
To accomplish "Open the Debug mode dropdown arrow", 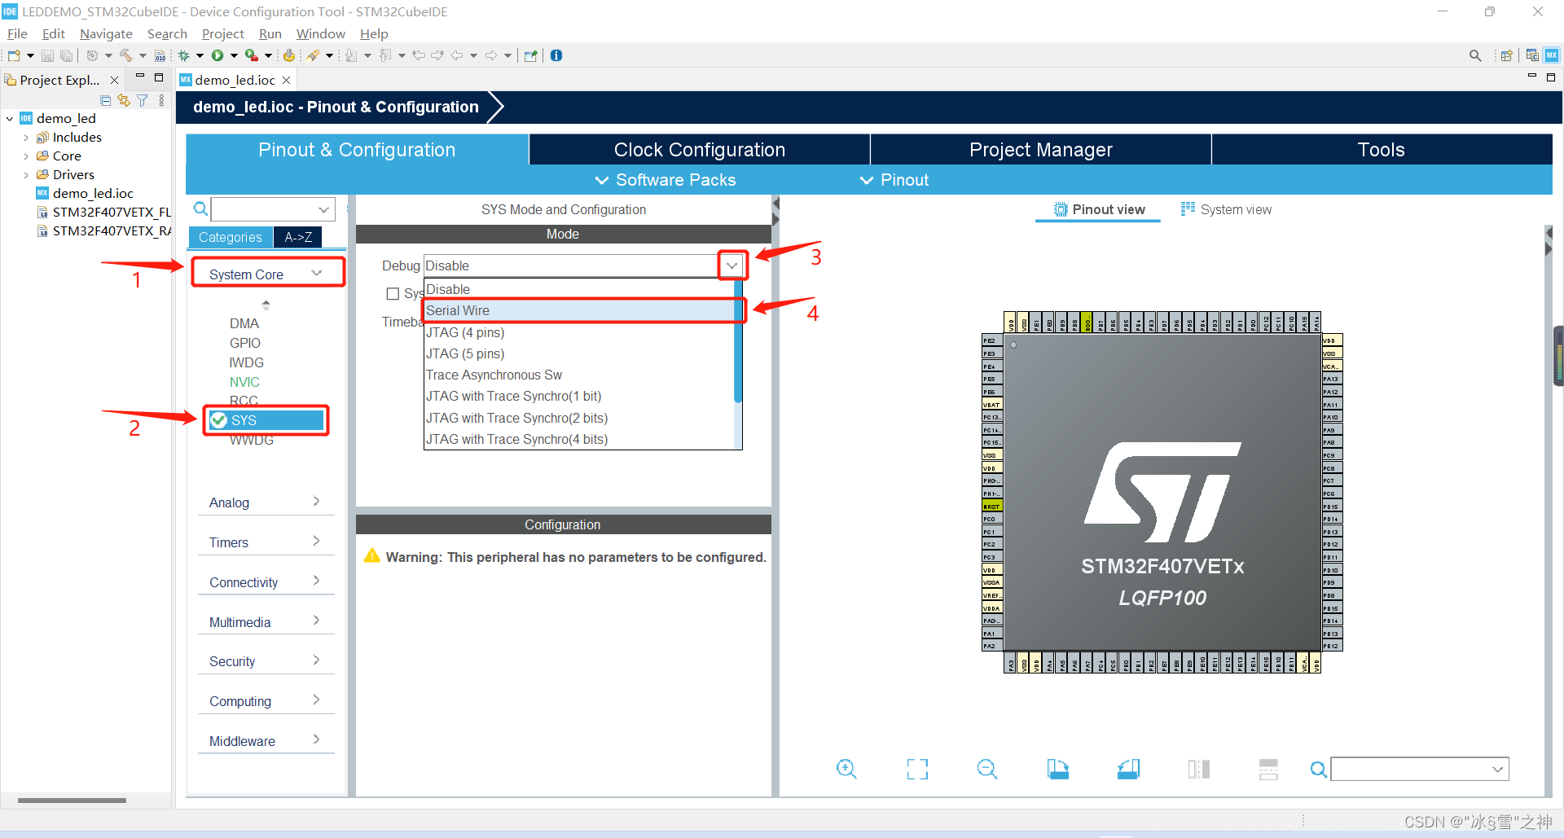I will (731, 265).
